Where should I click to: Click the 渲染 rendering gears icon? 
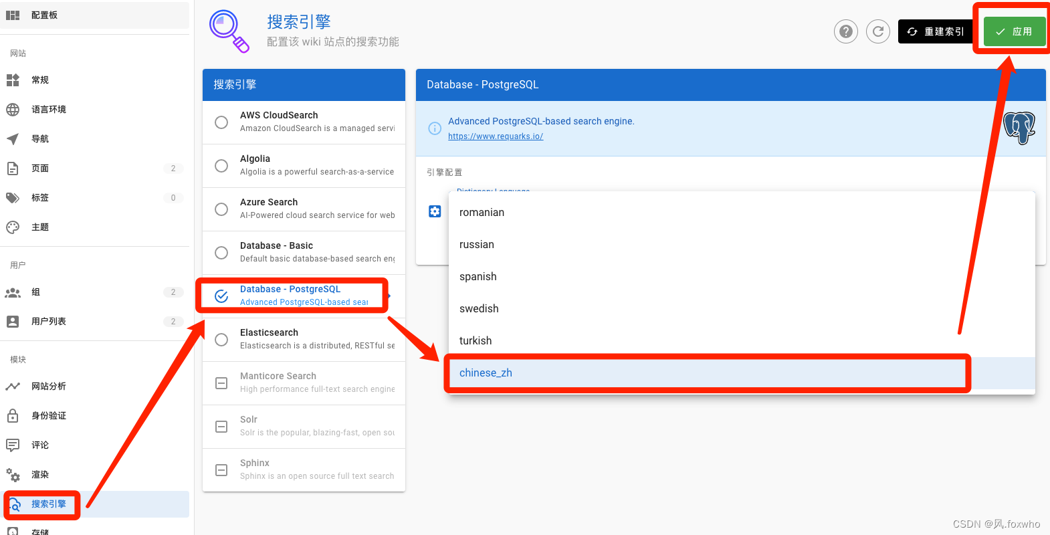tap(13, 474)
